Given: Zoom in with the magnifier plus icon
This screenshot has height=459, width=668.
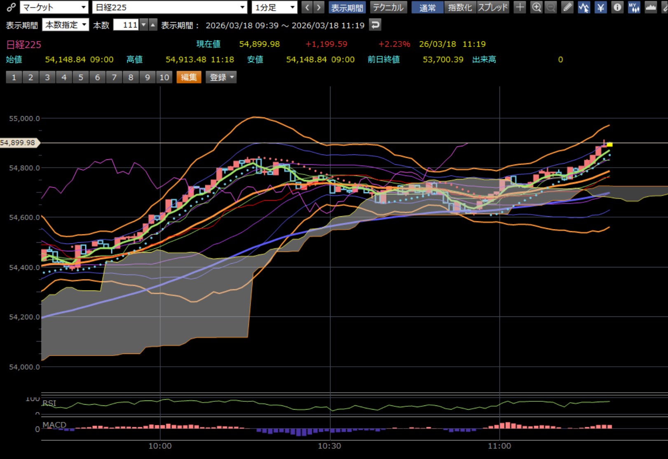Looking at the screenshot, I should click(x=536, y=7).
